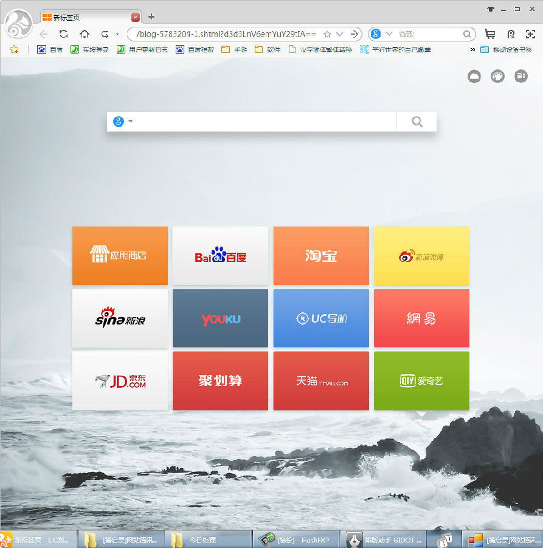The image size is (543, 548).
Task: Open the 手游 bookmark folder
Action: click(234, 50)
